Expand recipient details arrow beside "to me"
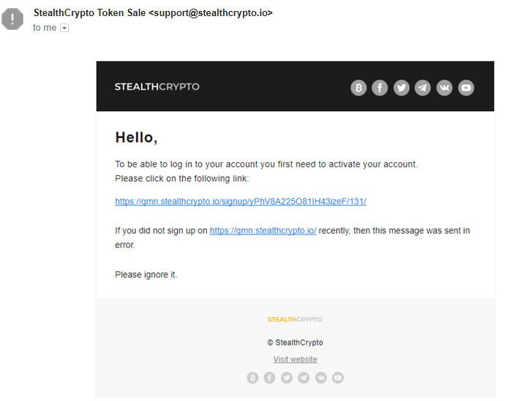513x401 pixels. (x=64, y=28)
